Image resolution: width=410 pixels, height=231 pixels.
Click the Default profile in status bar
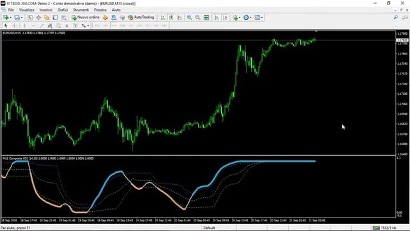tap(209, 228)
